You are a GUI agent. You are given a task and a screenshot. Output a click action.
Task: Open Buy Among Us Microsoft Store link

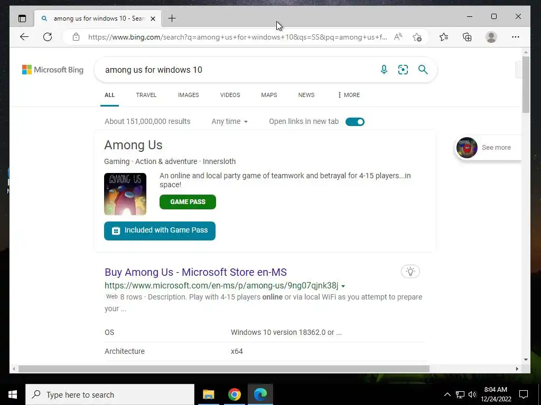195,272
